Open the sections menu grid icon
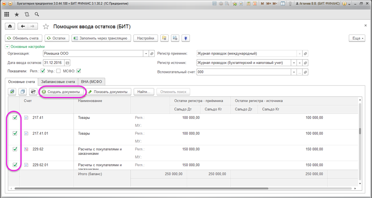Viewport: 372px width, 198px height. [x=7, y=14]
